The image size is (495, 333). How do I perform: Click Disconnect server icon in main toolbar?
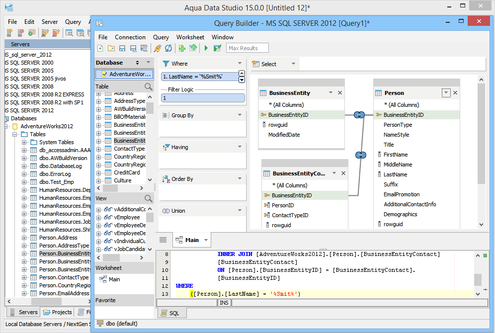click(56, 32)
